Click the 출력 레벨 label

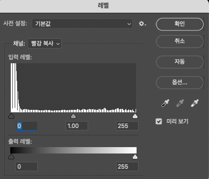20,141
